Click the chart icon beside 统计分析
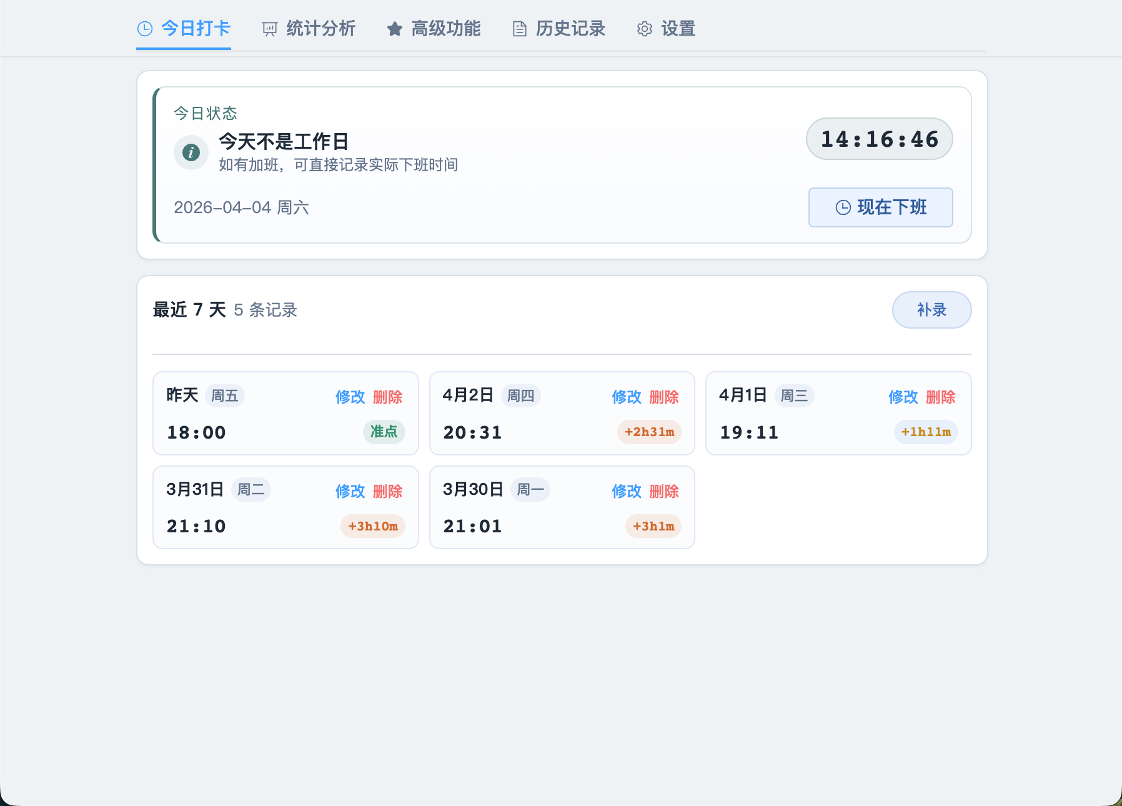This screenshot has width=1122, height=806. [270, 29]
